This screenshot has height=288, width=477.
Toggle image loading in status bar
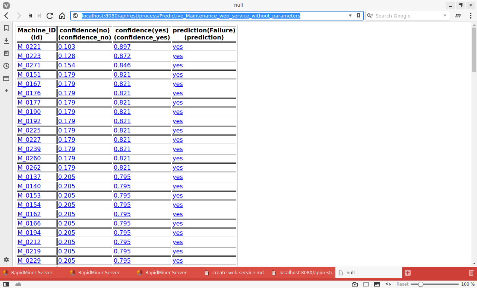pyautogui.click(x=377, y=284)
